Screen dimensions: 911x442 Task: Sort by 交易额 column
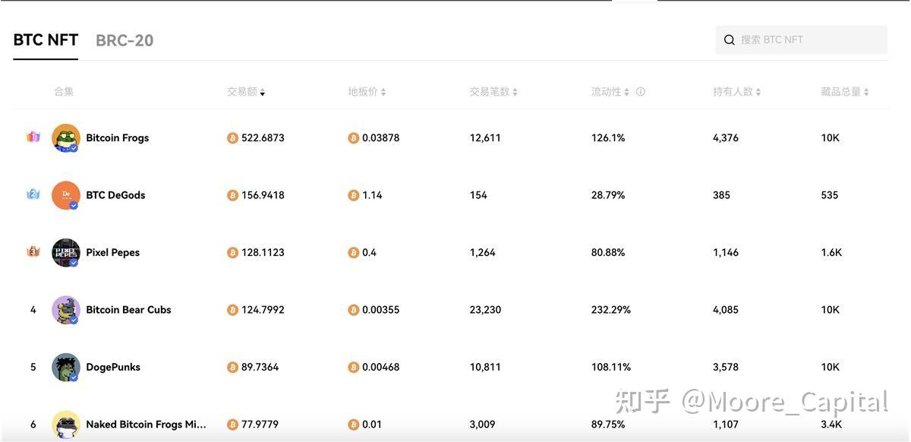pyautogui.click(x=246, y=92)
